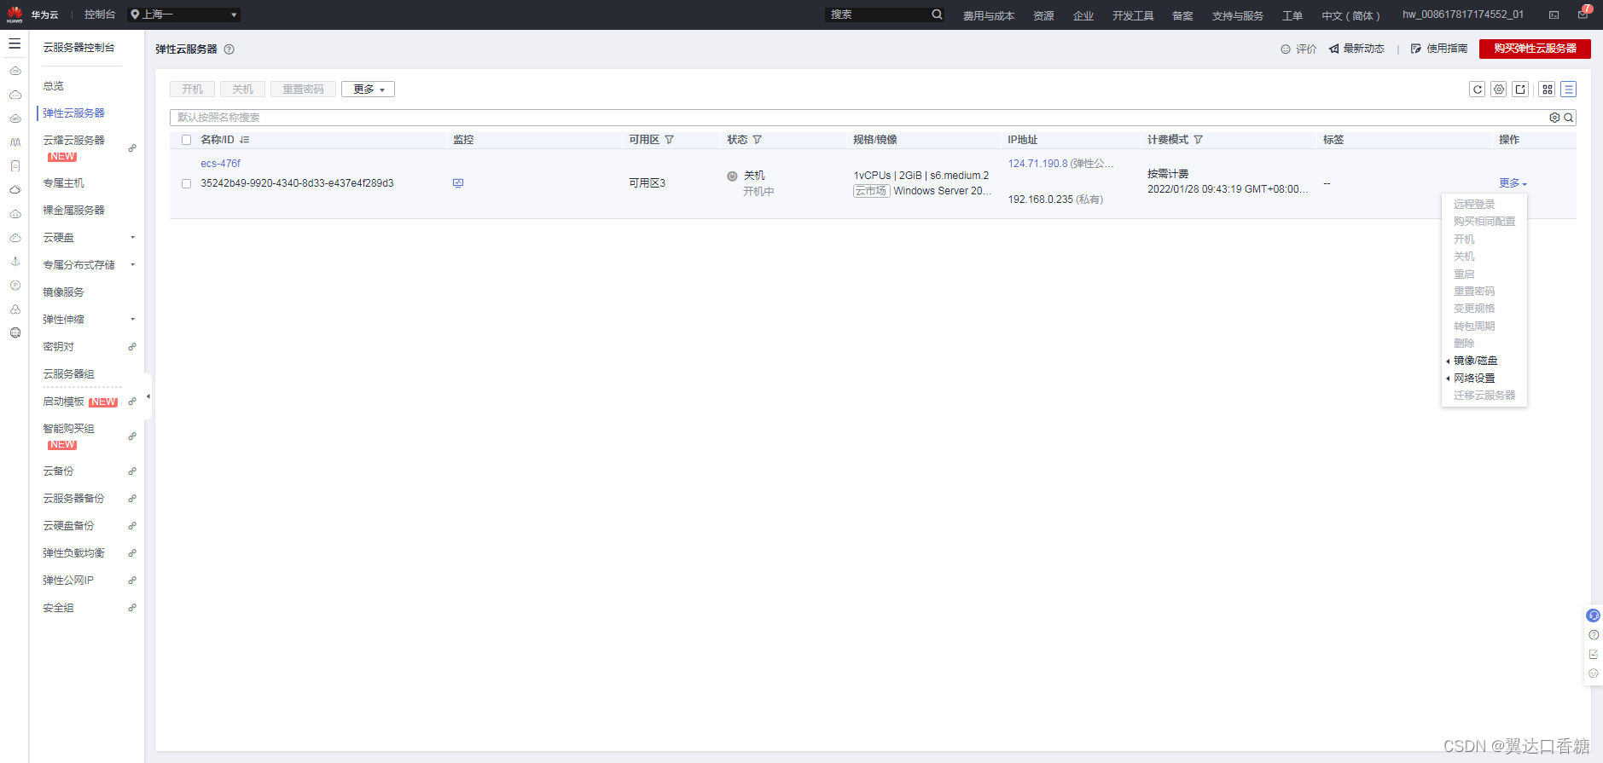Open the row 更多 operations dropdown
The height and width of the screenshot is (763, 1603).
point(1513,183)
